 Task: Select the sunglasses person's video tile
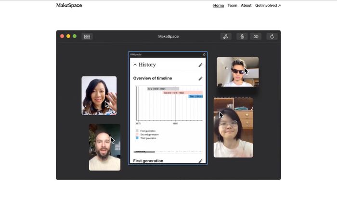point(238,72)
